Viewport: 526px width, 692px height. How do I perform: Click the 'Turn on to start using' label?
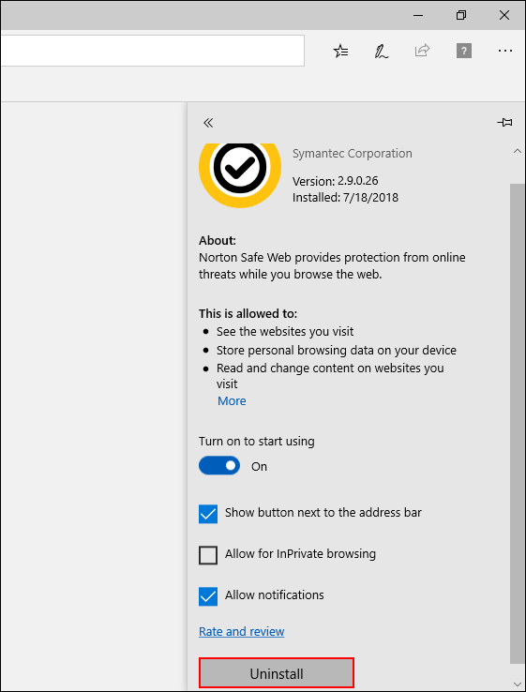coord(256,442)
